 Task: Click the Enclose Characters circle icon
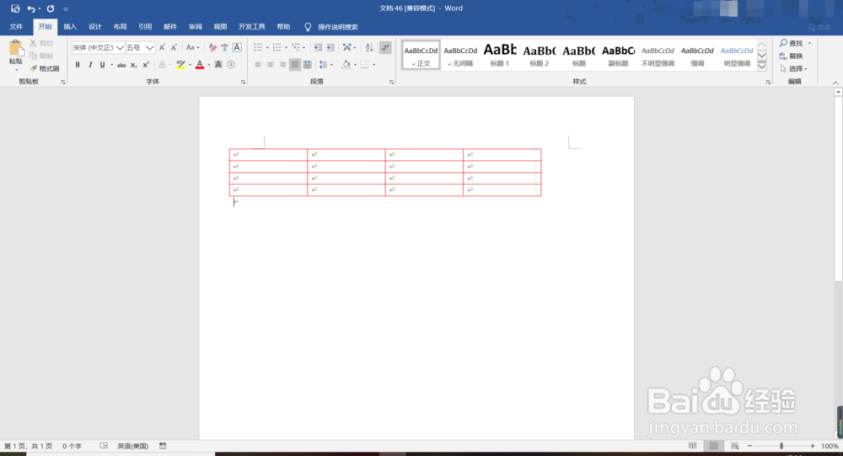click(231, 65)
